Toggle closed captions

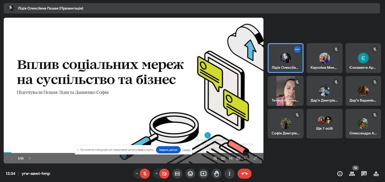pos(177,174)
